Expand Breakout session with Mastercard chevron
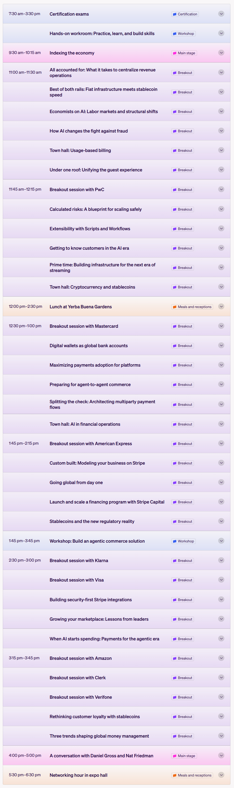The height and width of the screenshot is (788, 234). click(221, 326)
